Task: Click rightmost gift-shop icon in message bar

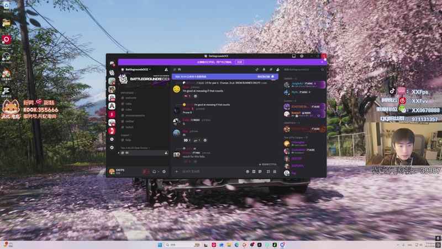Action: coord(275,172)
